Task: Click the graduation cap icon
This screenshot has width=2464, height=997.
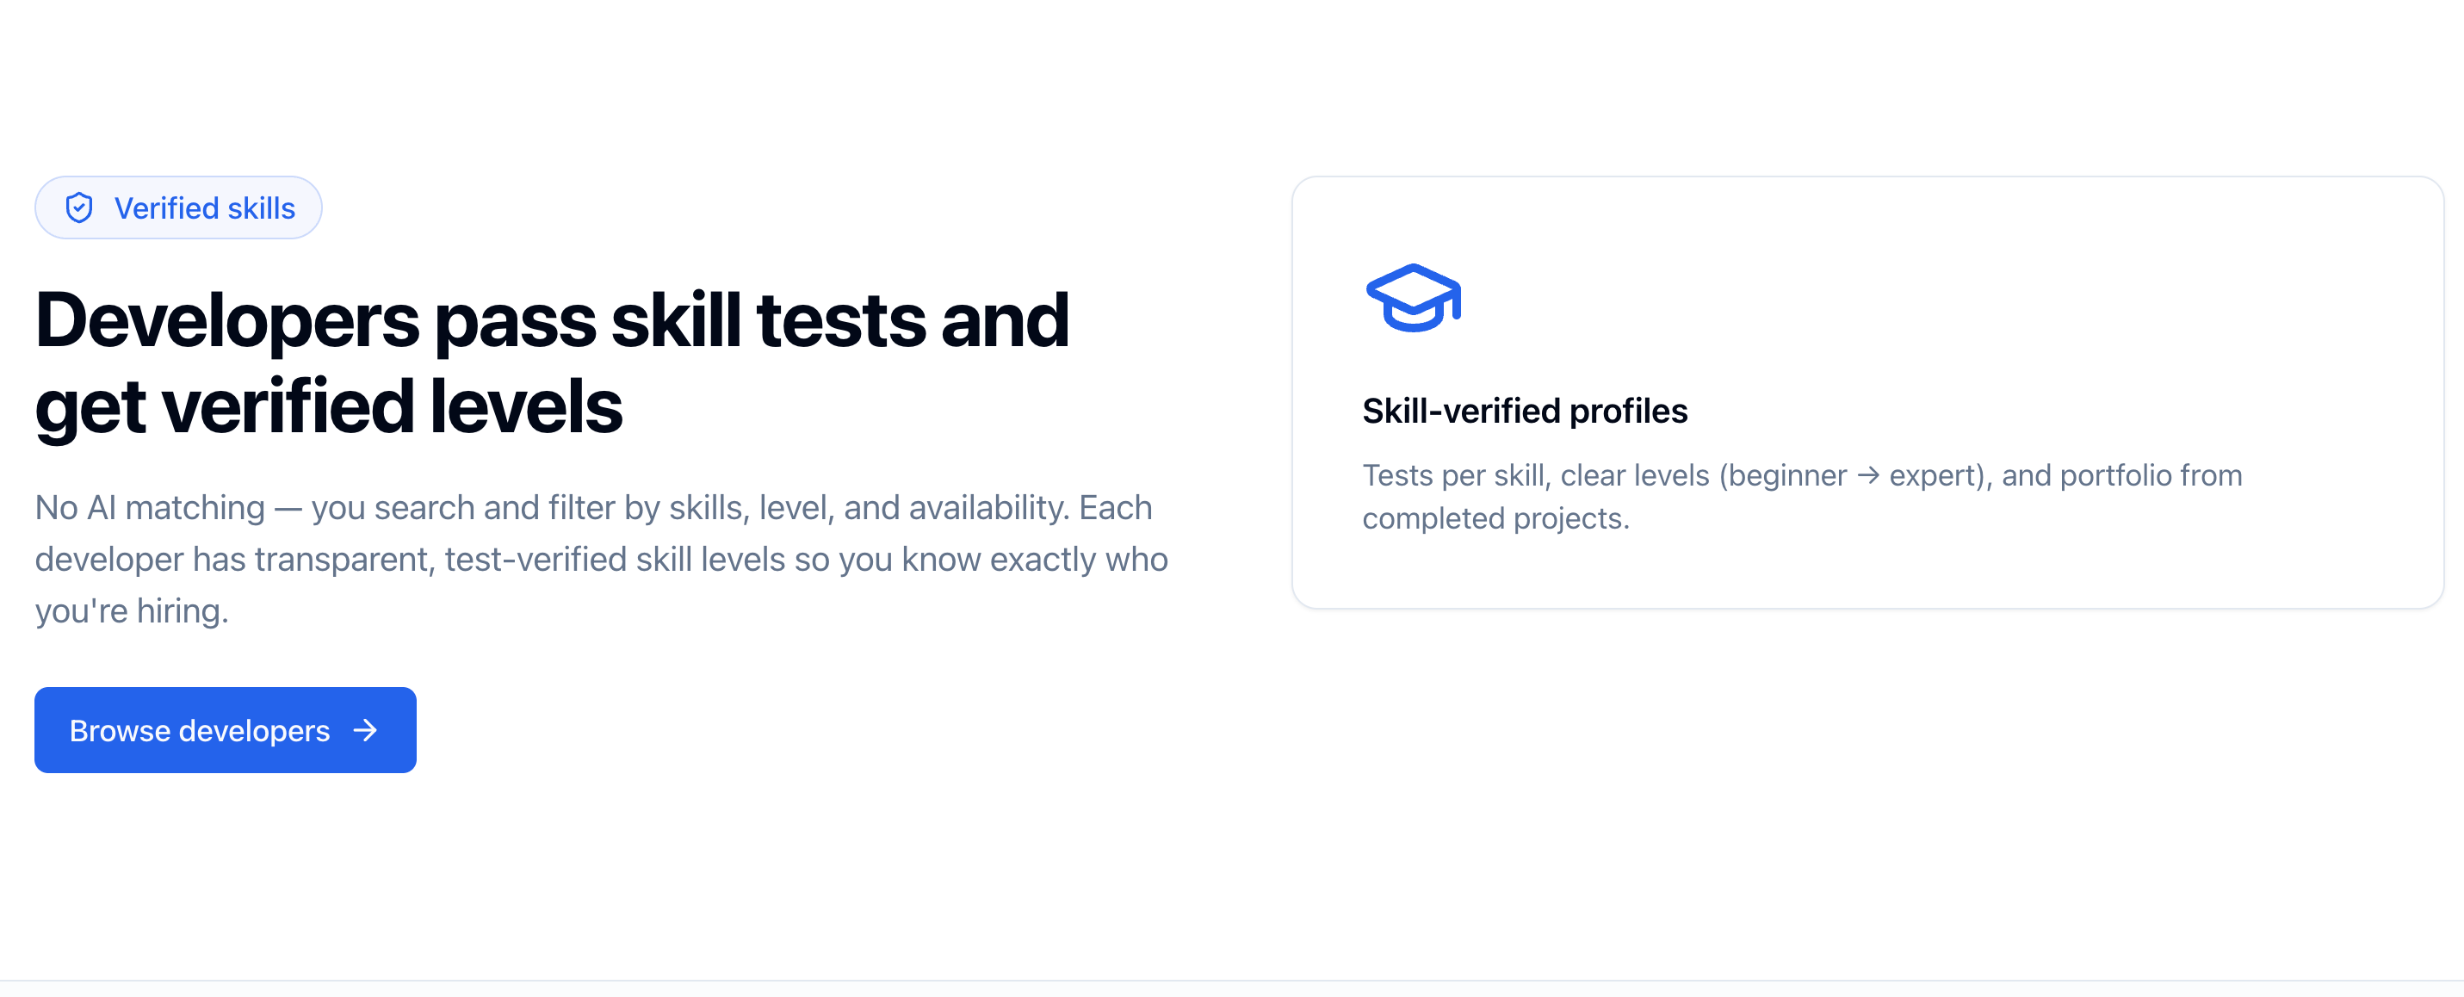Action: click(1413, 298)
